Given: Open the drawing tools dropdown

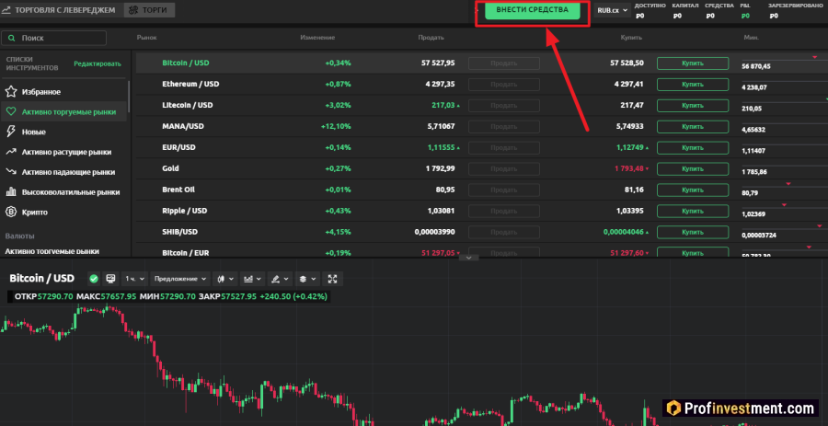Looking at the screenshot, I should pos(280,279).
